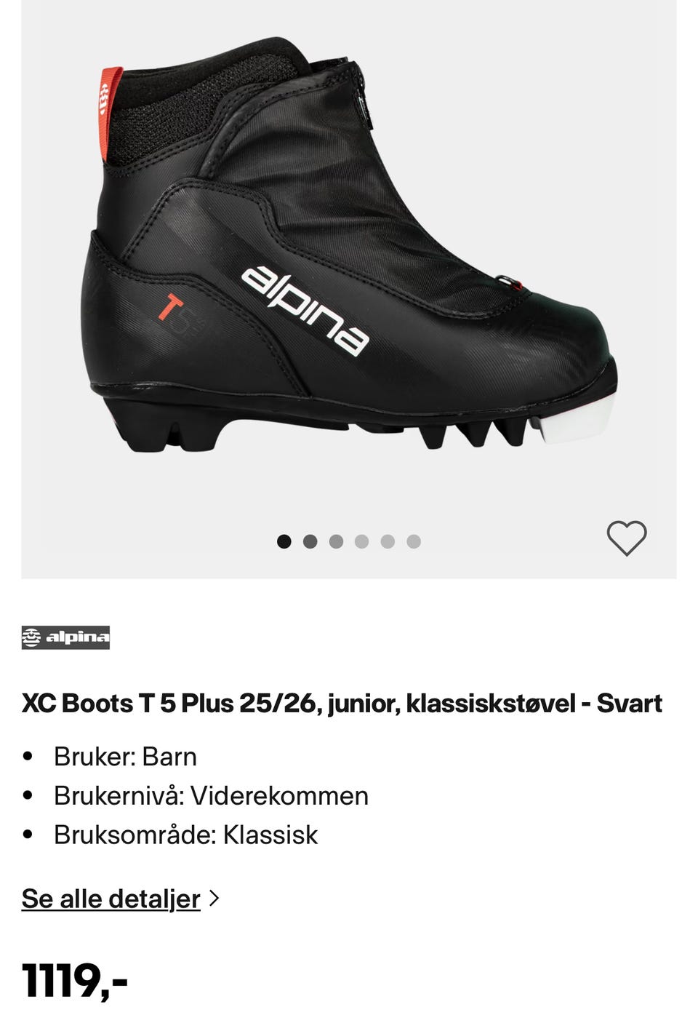Click 'Bruksområde: Klassisk' bullet item
This screenshot has height=1015, width=698.
(x=185, y=835)
